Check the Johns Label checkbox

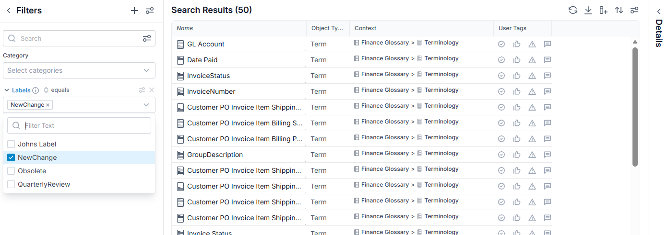pyautogui.click(x=11, y=144)
